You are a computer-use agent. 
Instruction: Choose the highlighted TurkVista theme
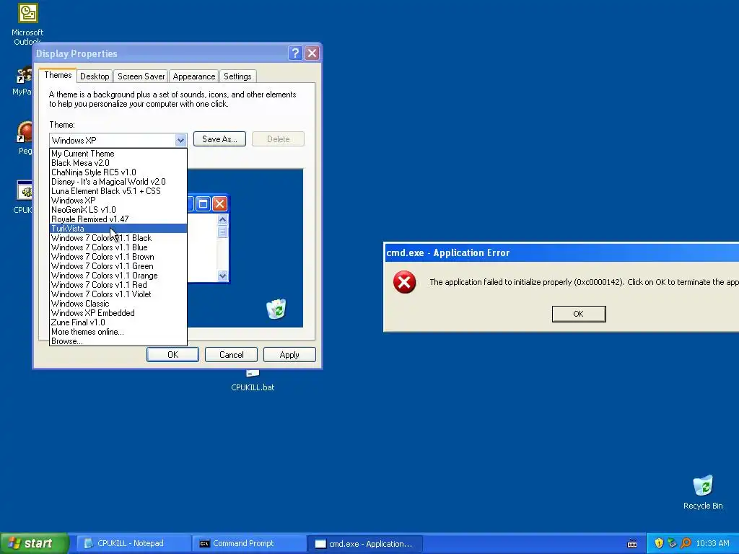tap(118, 229)
